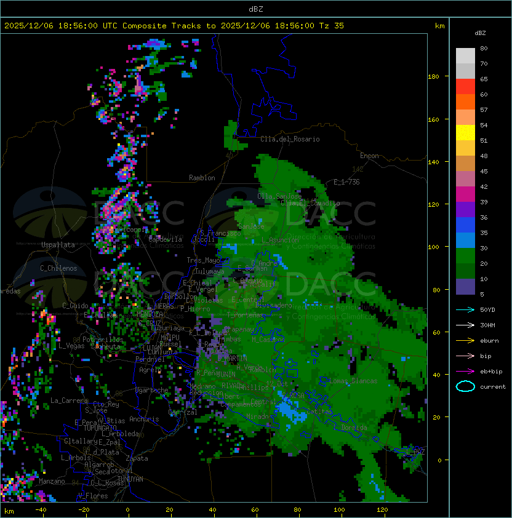The image size is (512, 518).
Task: Select the red 60-65 dBZ swatch
Action: pos(465,87)
